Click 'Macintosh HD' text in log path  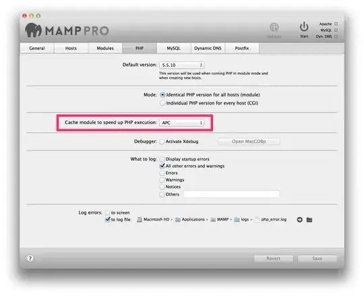156,219
